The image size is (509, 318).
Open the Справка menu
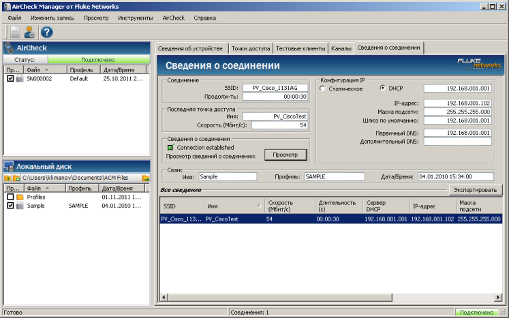point(205,18)
